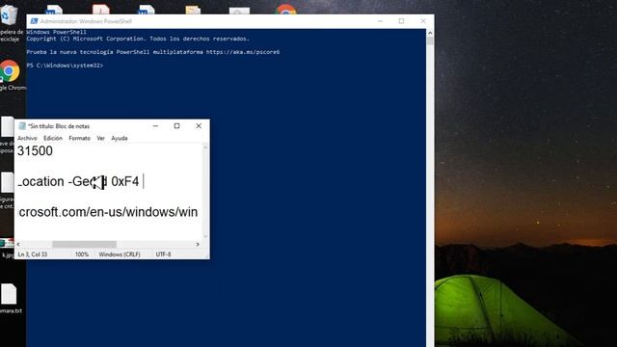The height and width of the screenshot is (347, 617).
Task: Click Notepad's right horizontal scroll arrow
Action: point(198,244)
